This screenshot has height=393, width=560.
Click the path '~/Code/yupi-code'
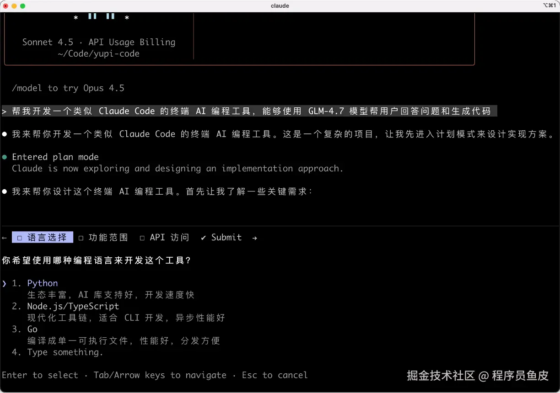point(98,54)
